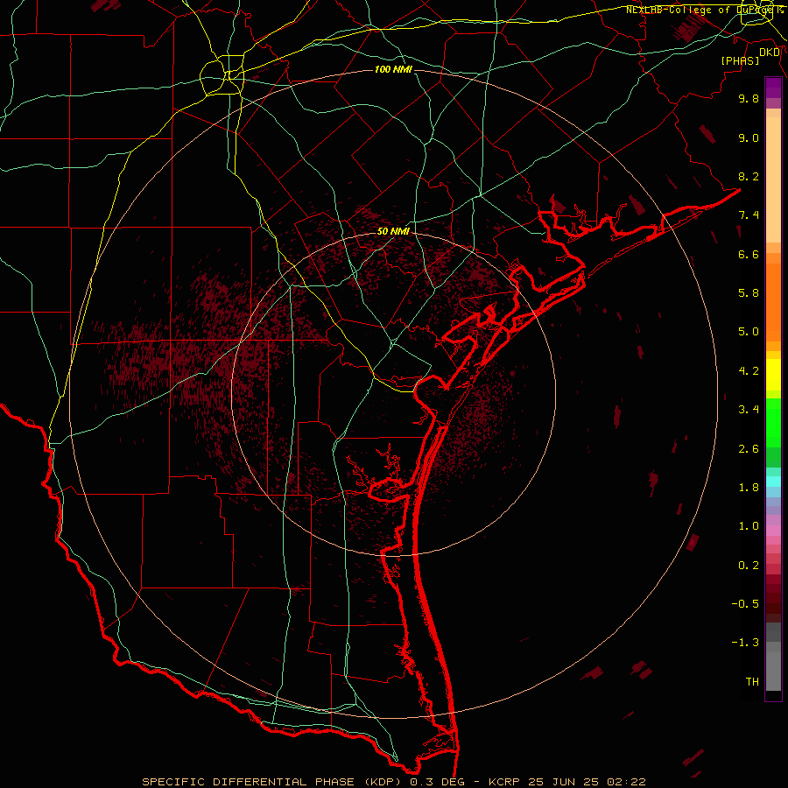The image size is (788, 788).
Task: Pick the bright green color bar segment
Action: [773, 423]
